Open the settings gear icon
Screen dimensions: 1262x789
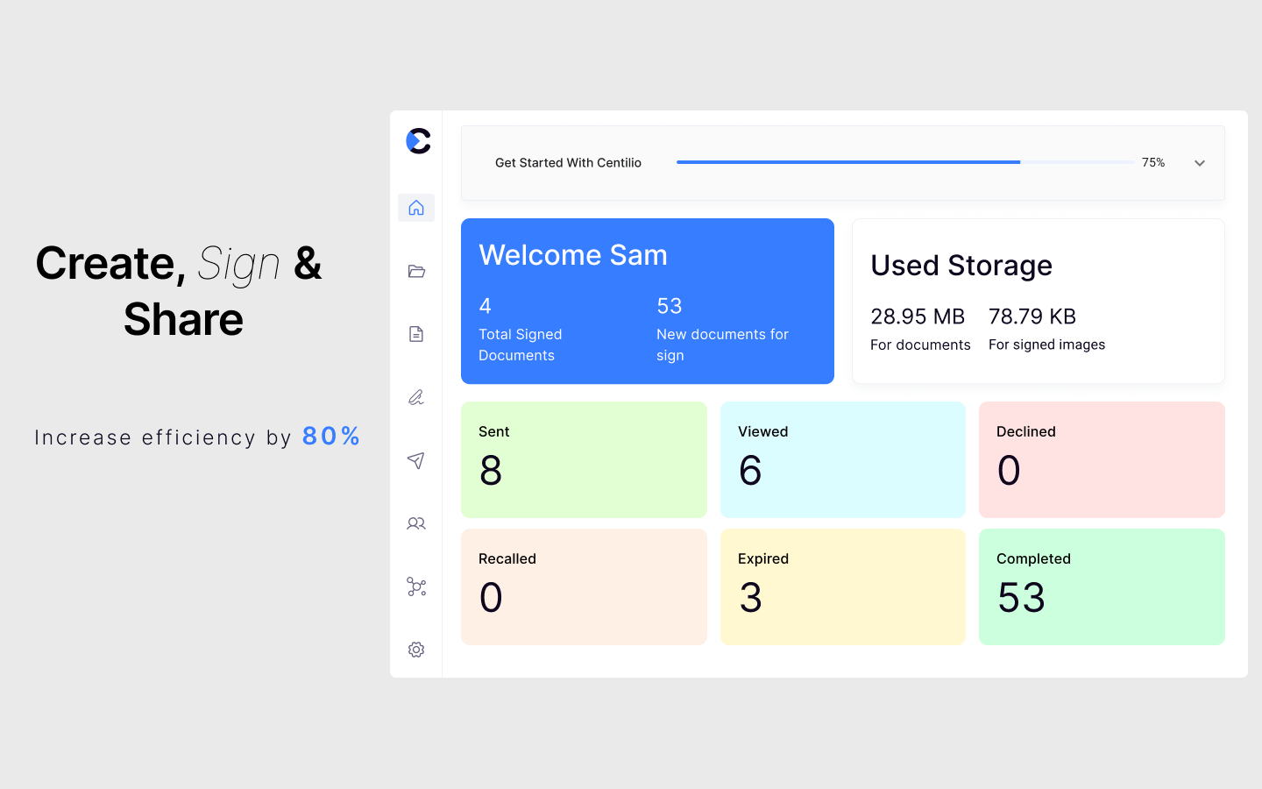click(x=416, y=650)
